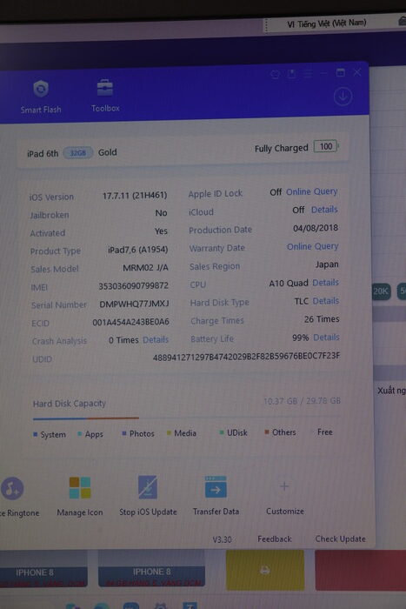Click the yellow printer tile behind the window

[265, 570]
